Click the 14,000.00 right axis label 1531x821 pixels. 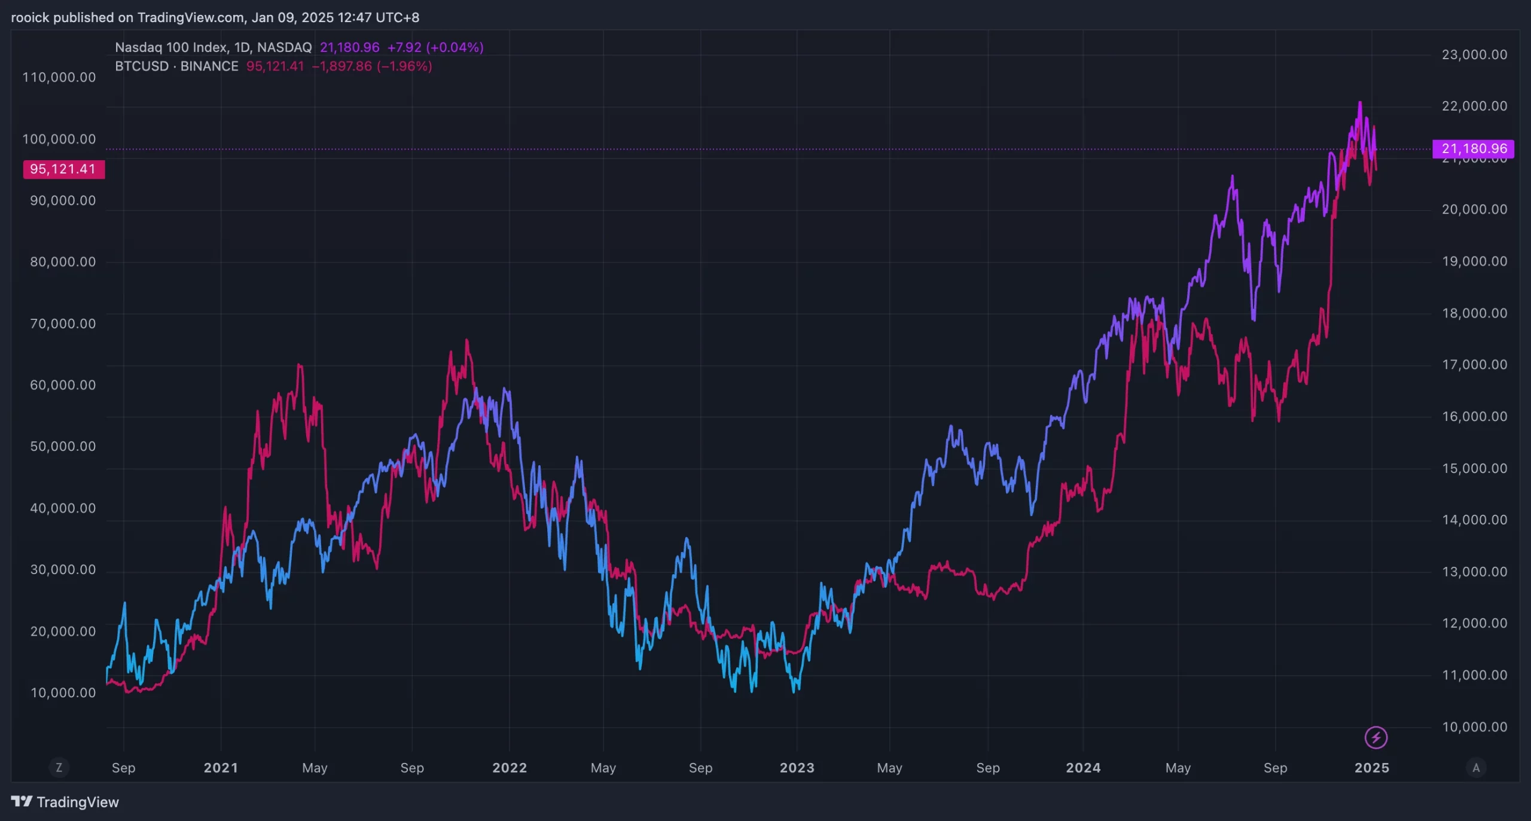pyautogui.click(x=1474, y=520)
